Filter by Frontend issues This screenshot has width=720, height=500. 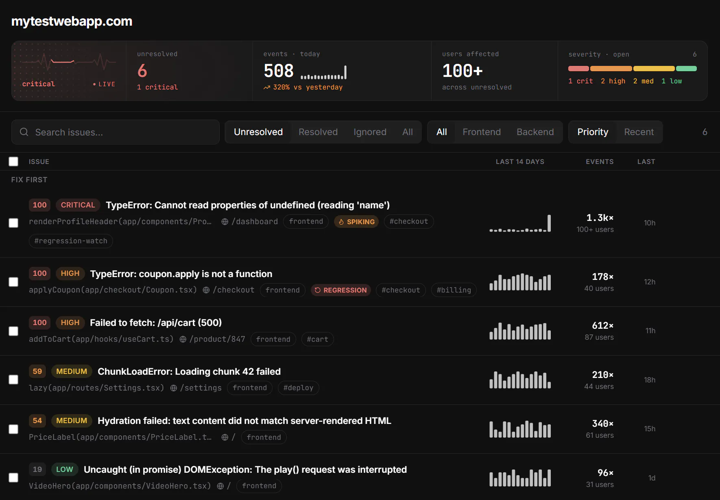[482, 132]
